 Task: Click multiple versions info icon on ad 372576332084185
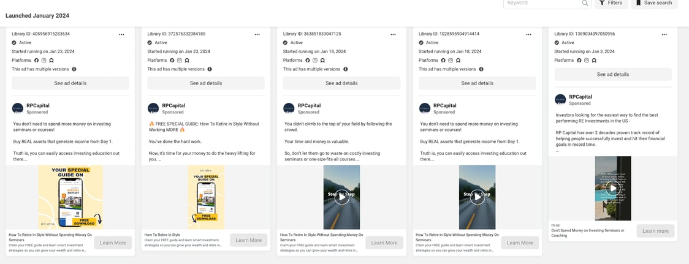[x=210, y=69]
